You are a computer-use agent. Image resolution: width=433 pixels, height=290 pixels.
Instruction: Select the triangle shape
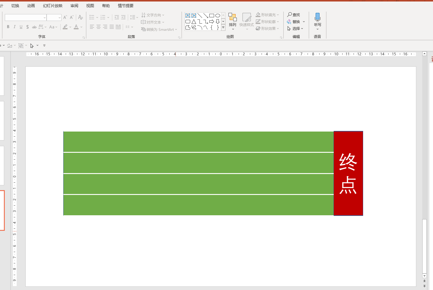click(x=194, y=22)
